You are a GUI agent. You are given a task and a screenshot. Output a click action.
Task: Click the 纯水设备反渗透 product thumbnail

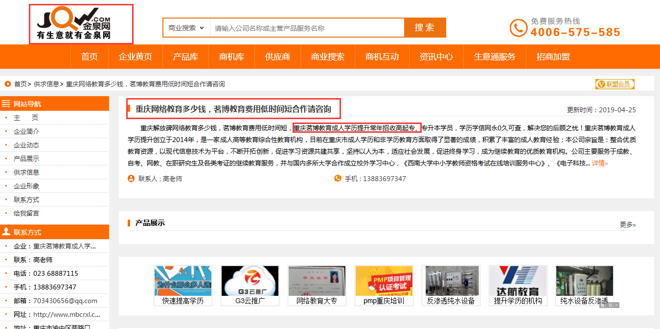click(x=585, y=281)
